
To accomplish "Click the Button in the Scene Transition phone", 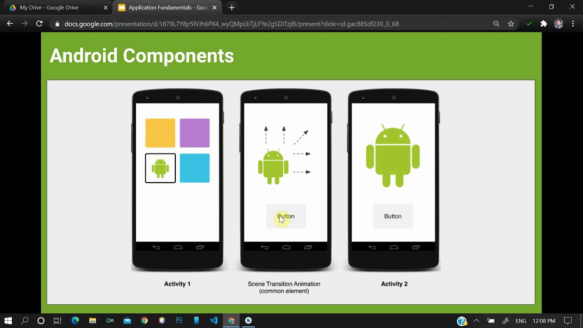I will point(286,216).
